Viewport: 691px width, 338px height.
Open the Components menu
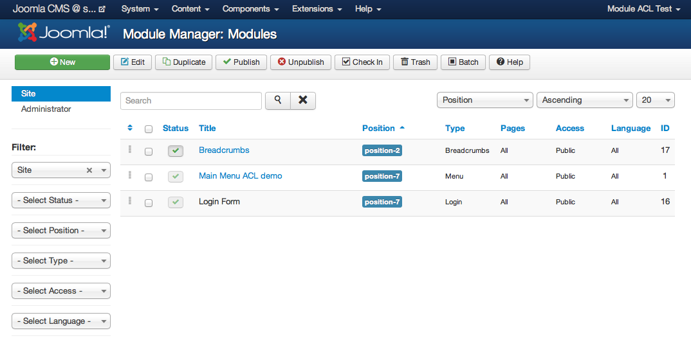(250, 9)
